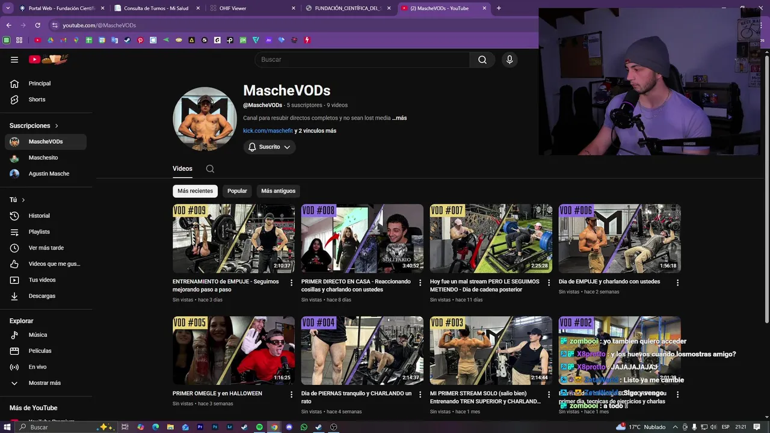This screenshot has width=770, height=433.
Task: Open Spotify from the Windows taskbar
Action: pos(259,427)
